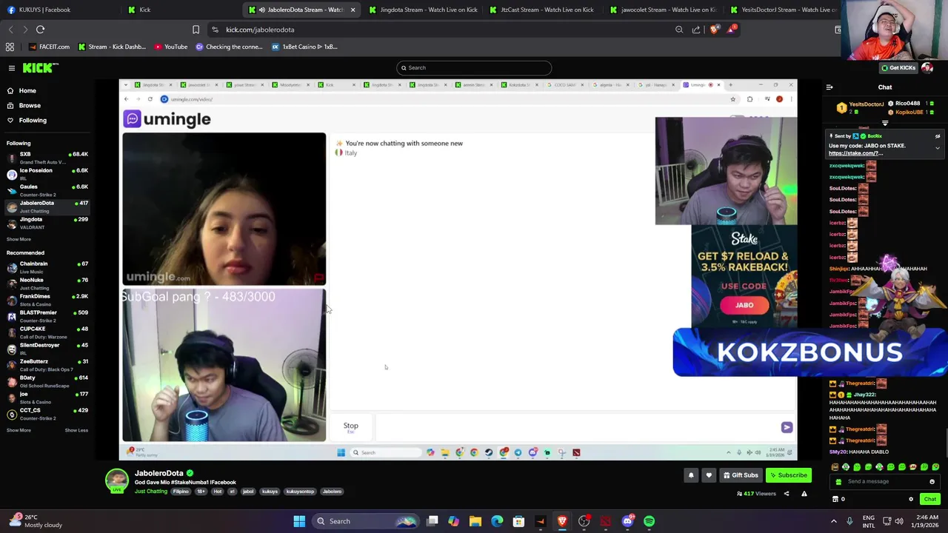
Task: Expand pinned BotRix message chevron
Action: (938, 148)
